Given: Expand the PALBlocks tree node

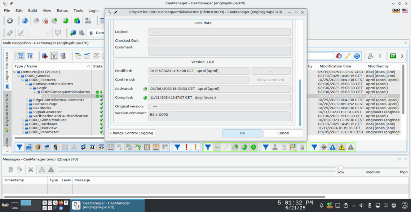Looking at the screenshot, I should pyautogui.click(x=27, y=108).
